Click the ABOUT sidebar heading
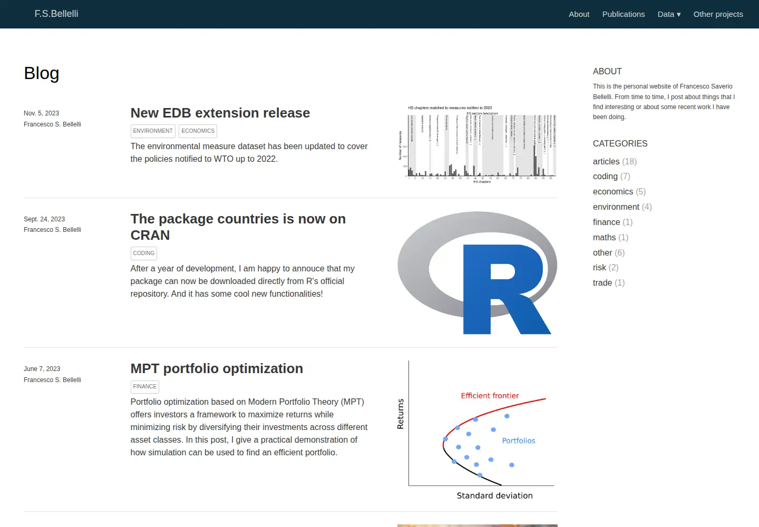Screen dimensions: 759x527 tap(607, 71)
